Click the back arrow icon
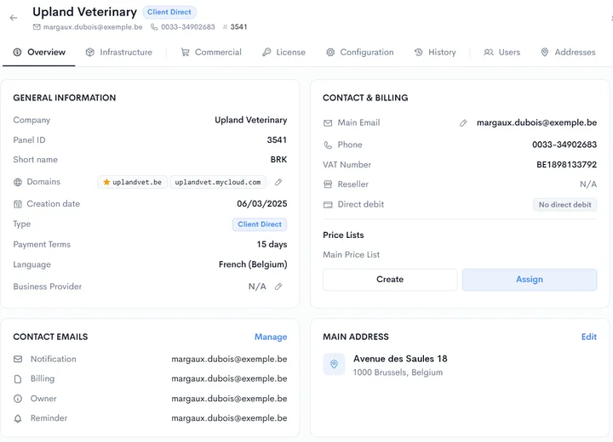The image size is (613, 442). pos(14,18)
